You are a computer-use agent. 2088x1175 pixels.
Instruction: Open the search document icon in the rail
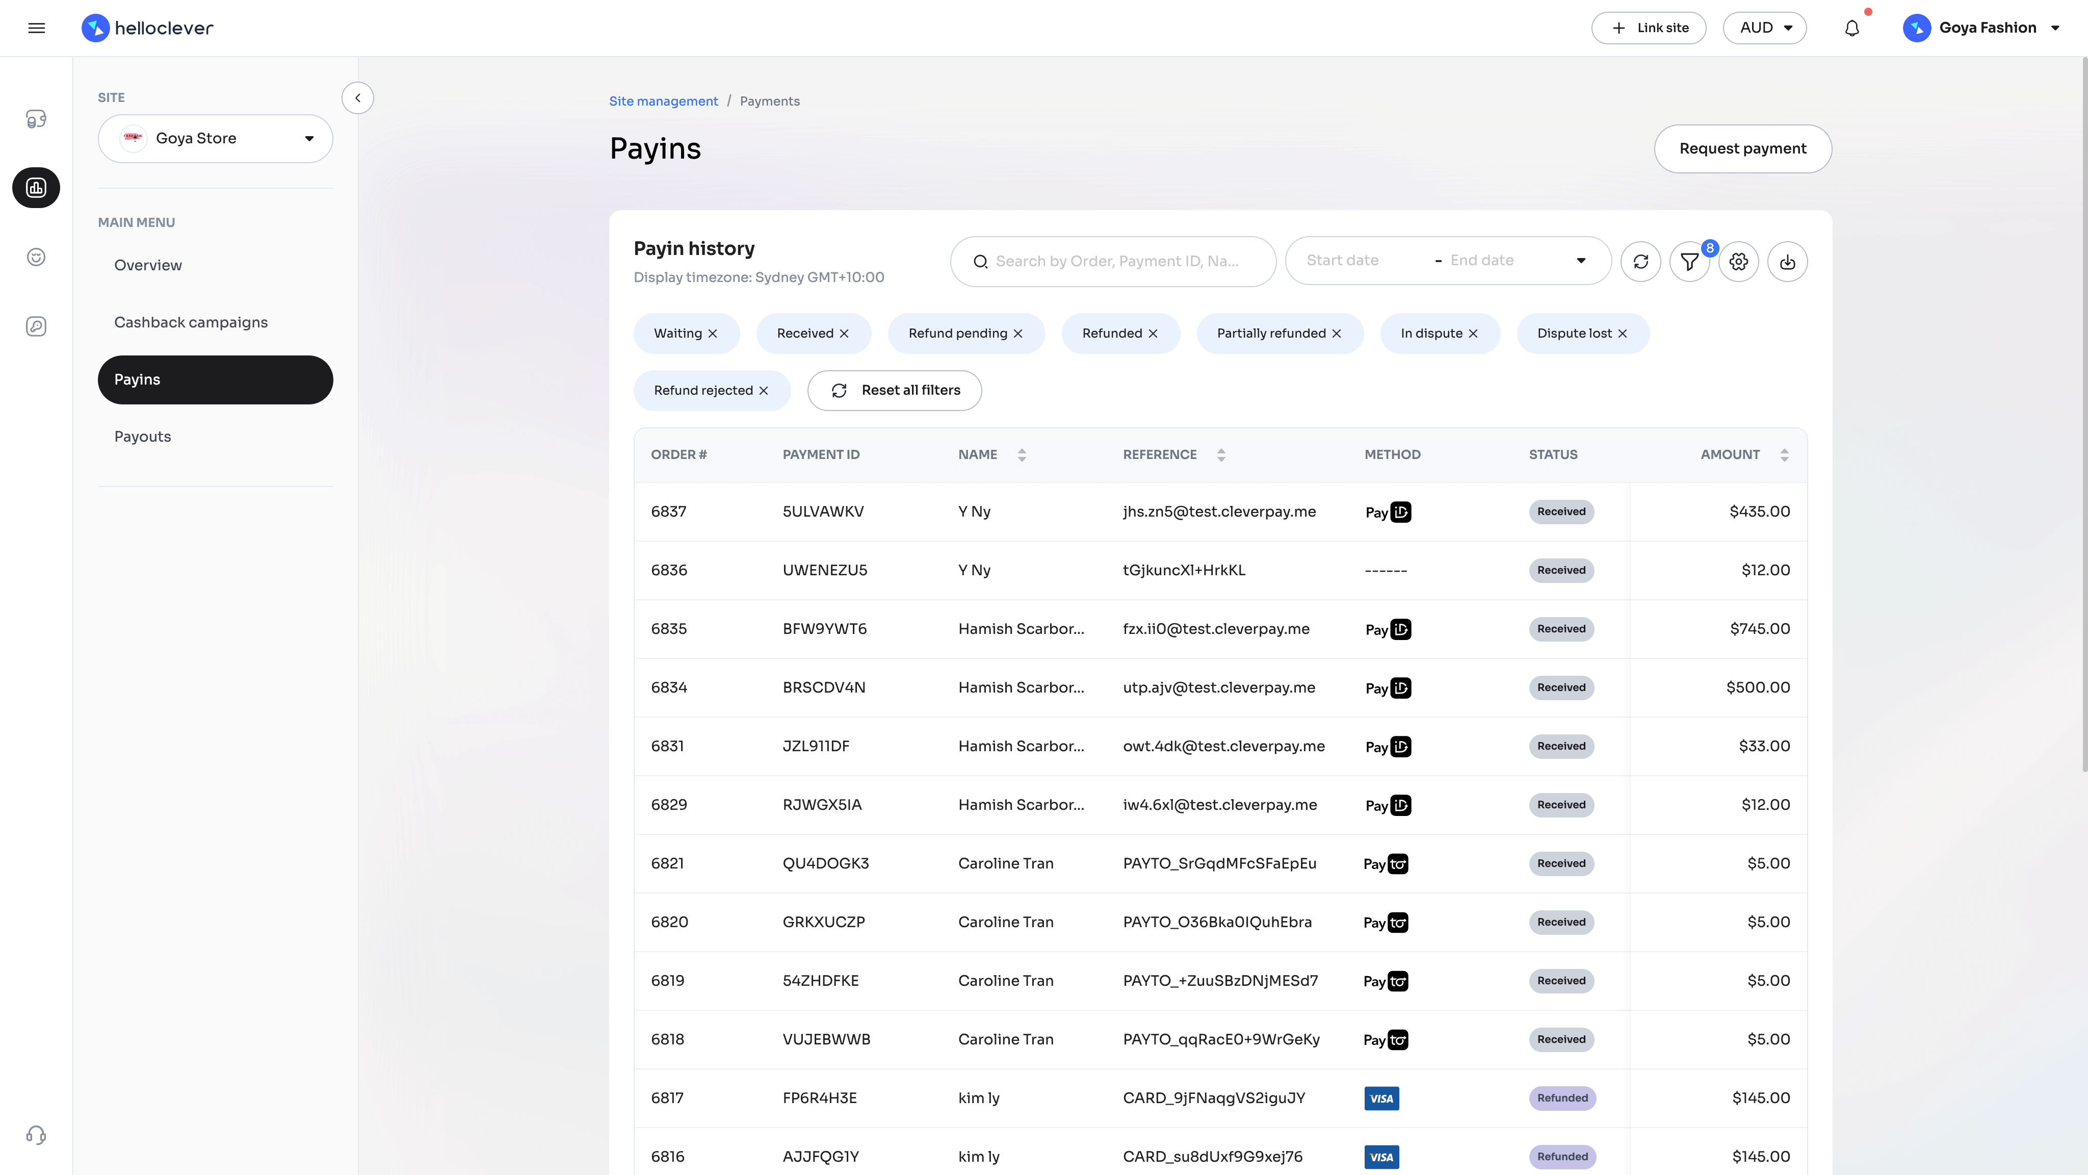coord(37,326)
